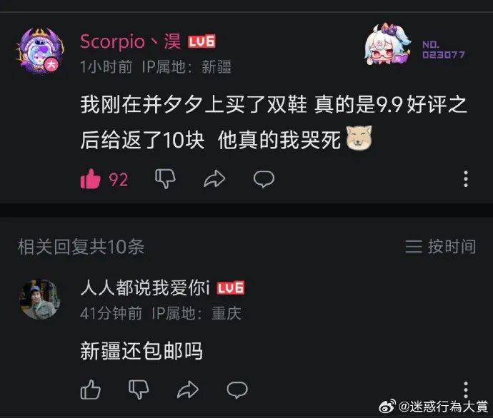
Task: Open more options for the Chongqing reply
Action: [x=466, y=389]
